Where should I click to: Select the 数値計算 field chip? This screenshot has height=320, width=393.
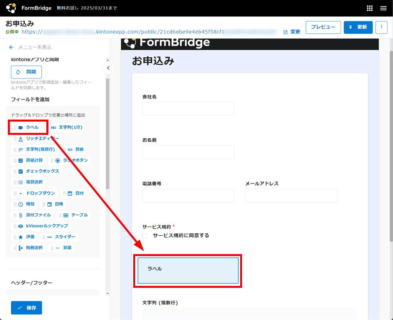click(x=28, y=160)
